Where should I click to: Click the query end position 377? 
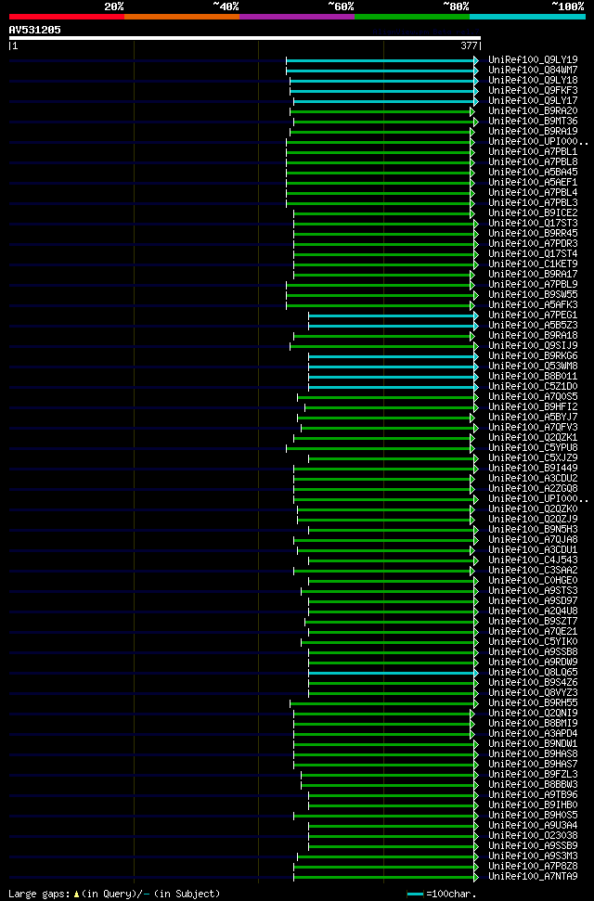coord(468,46)
